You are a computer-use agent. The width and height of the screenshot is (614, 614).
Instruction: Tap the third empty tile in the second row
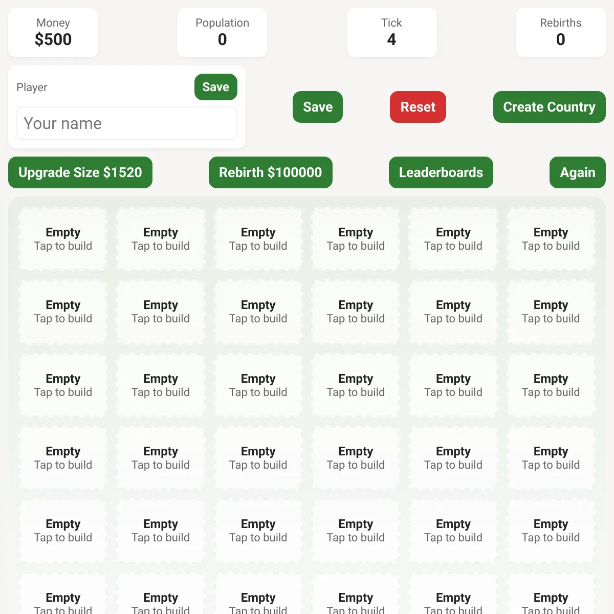pyautogui.click(x=258, y=312)
